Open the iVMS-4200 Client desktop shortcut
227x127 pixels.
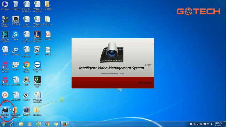(5, 110)
